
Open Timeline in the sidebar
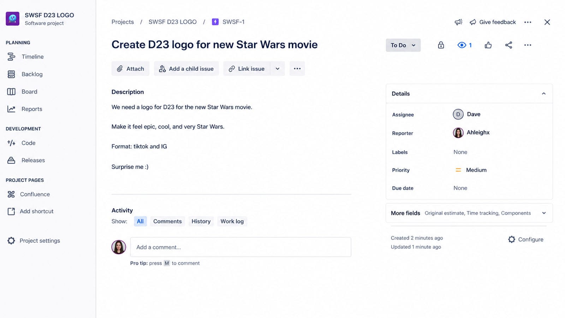coord(32,57)
